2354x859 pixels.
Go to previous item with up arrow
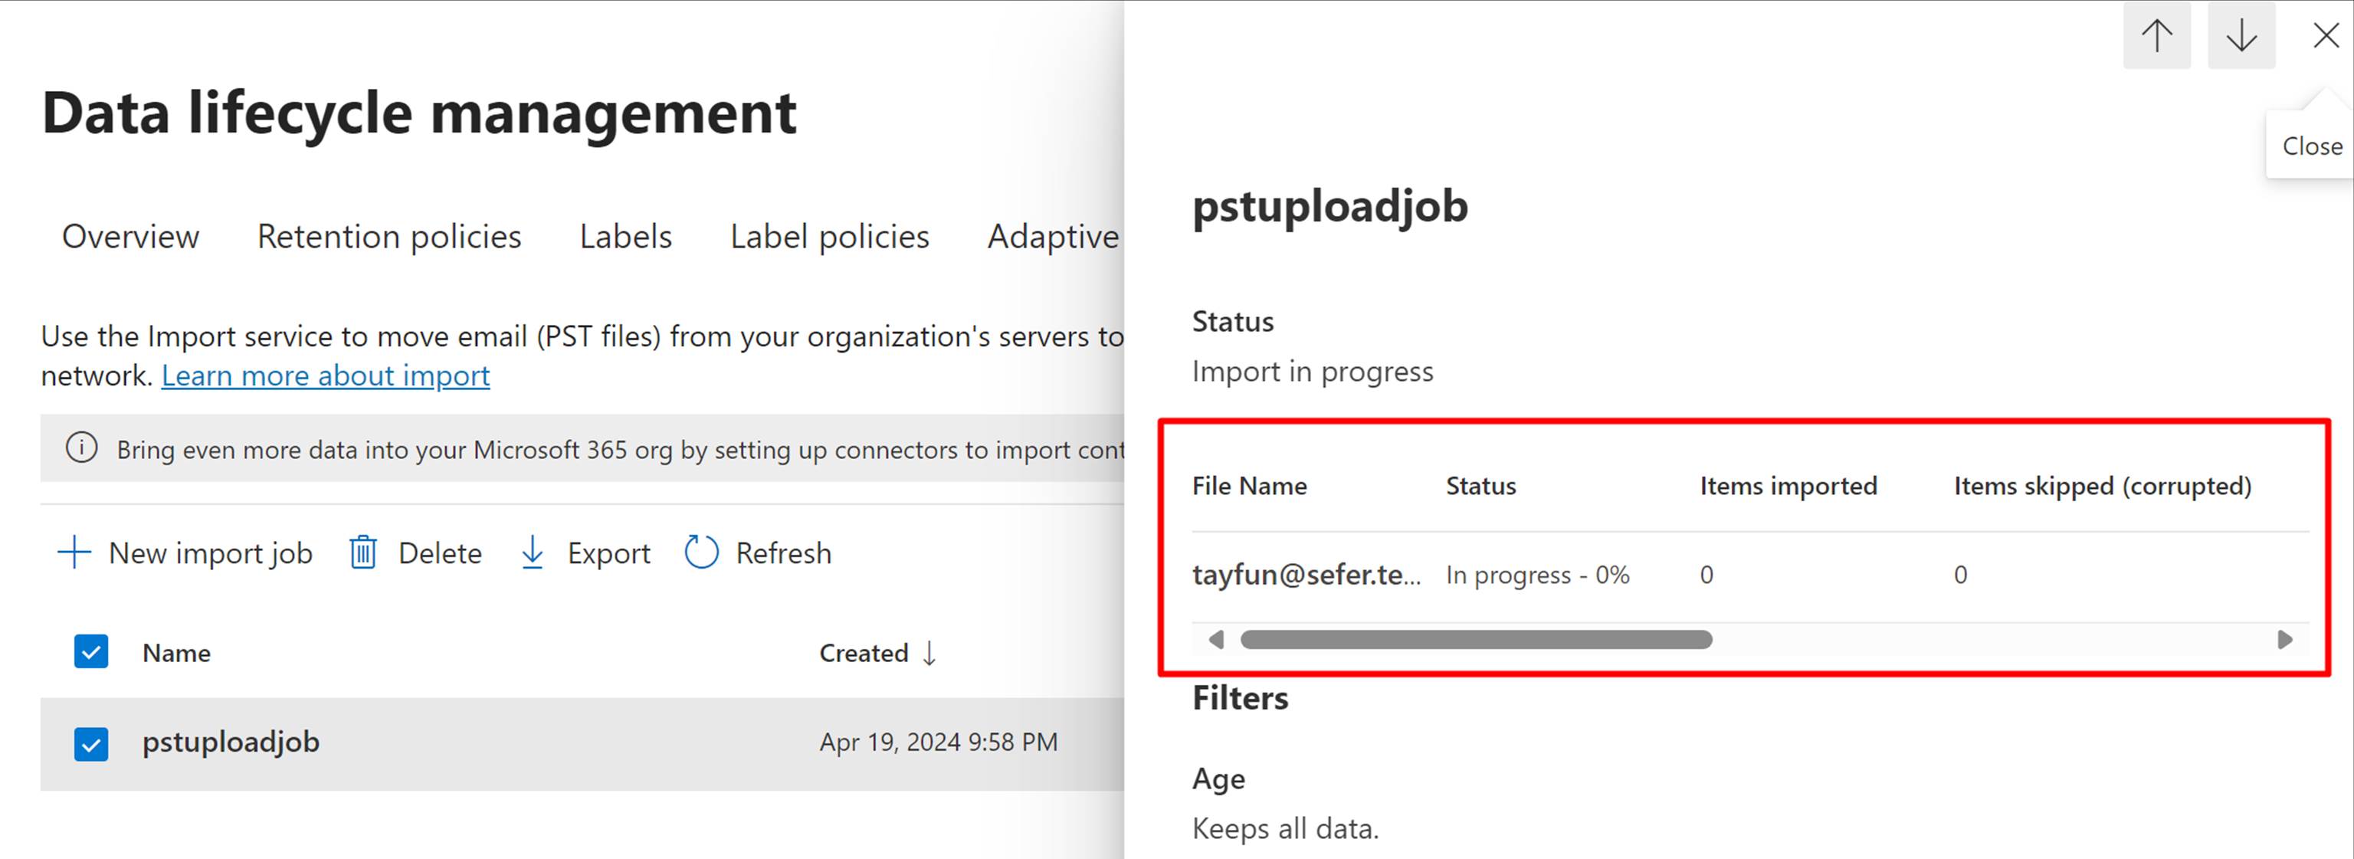pos(2156,36)
